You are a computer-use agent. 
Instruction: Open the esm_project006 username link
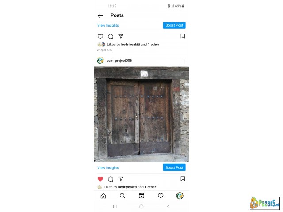tap(119, 61)
